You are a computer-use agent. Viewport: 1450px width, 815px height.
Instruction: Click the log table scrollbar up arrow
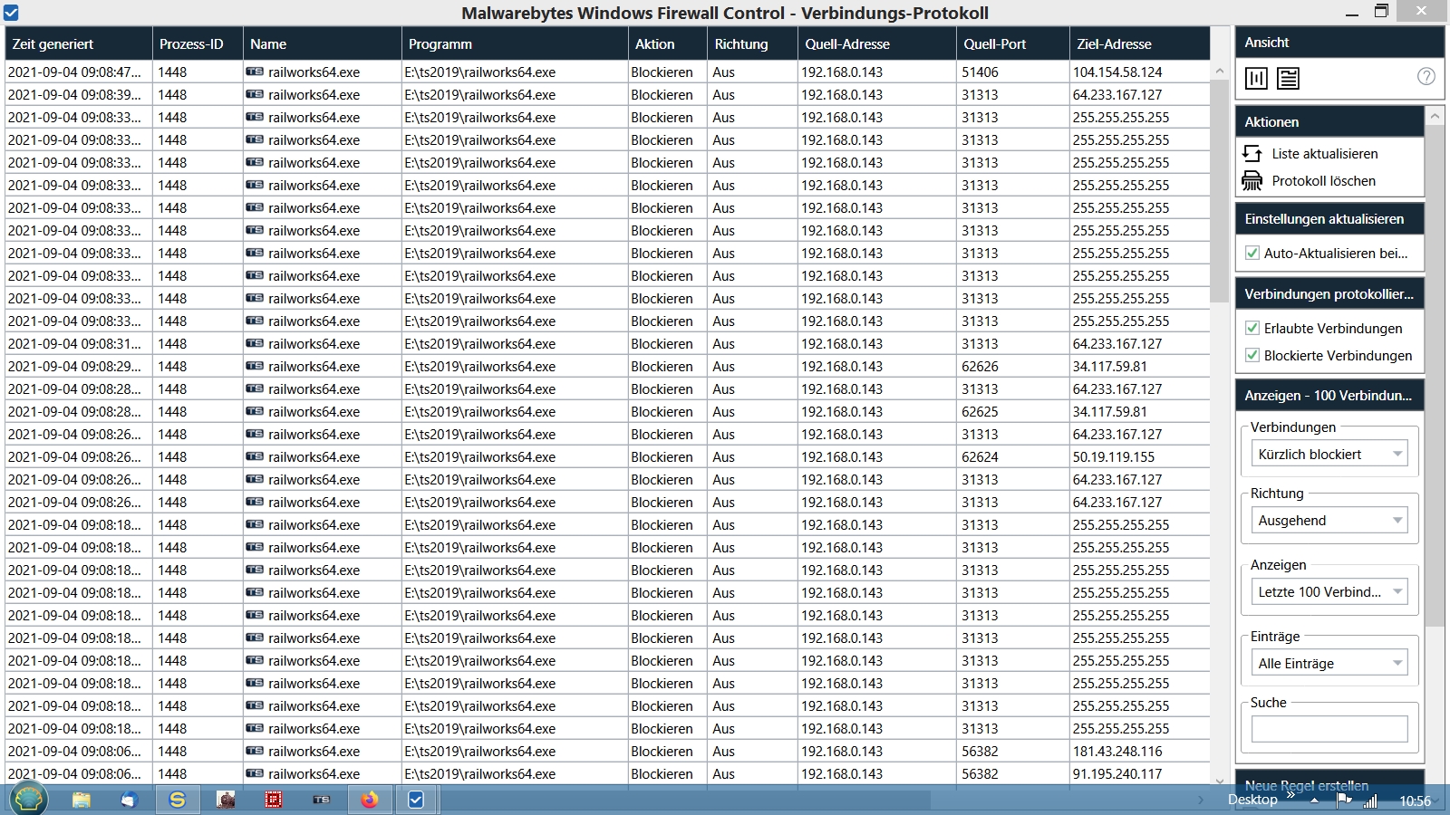pos(1219,71)
